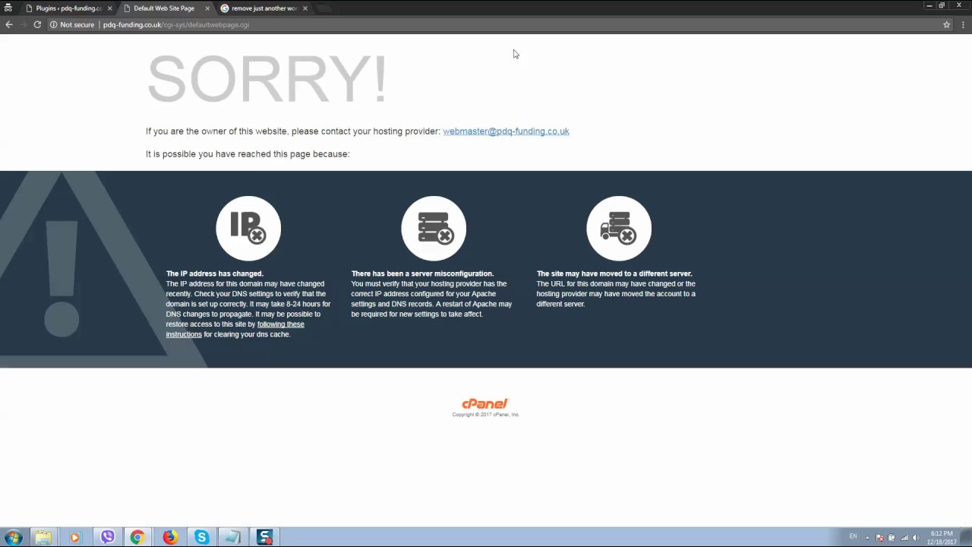Open a new tab via new tab button
This screenshot has width=972, height=547.
coord(324,8)
